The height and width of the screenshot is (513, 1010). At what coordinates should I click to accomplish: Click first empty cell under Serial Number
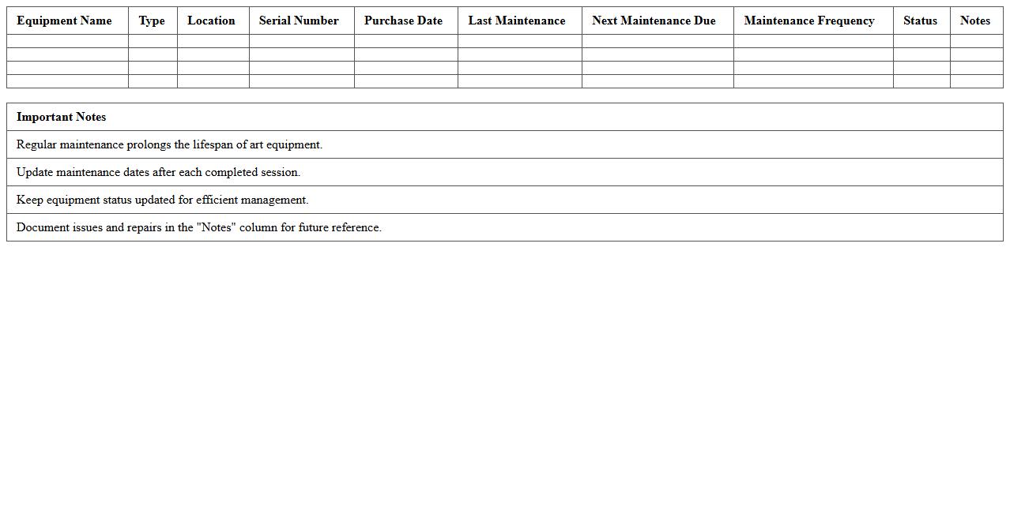pyautogui.click(x=301, y=41)
